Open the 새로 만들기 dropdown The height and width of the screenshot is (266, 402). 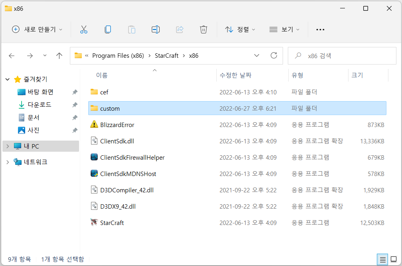[x=37, y=29]
